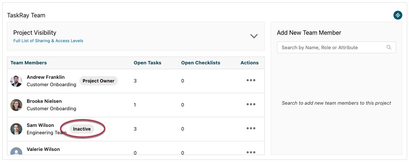Click Andrew Franklin's open tasks count 3
The width and height of the screenshot is (409, 162).
point(135,81)
